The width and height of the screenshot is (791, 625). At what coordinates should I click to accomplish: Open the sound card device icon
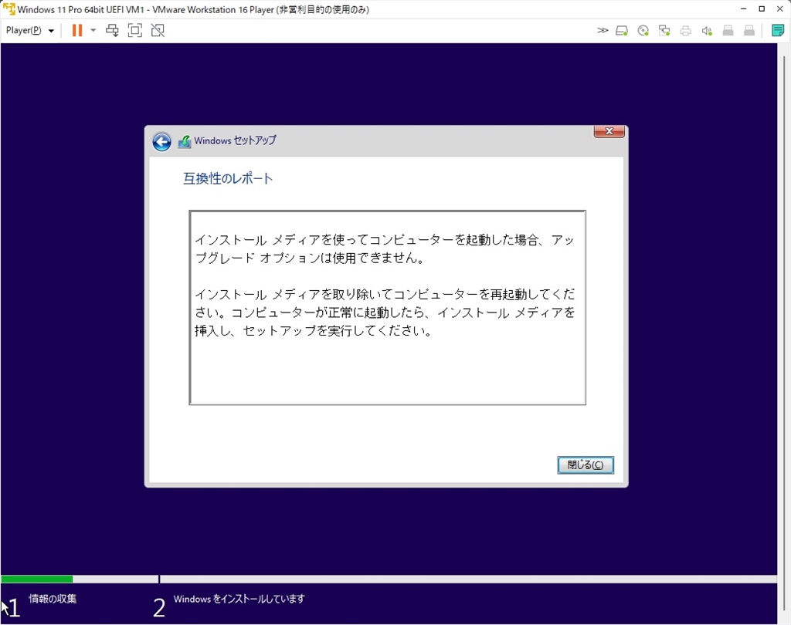click(707, 31)
